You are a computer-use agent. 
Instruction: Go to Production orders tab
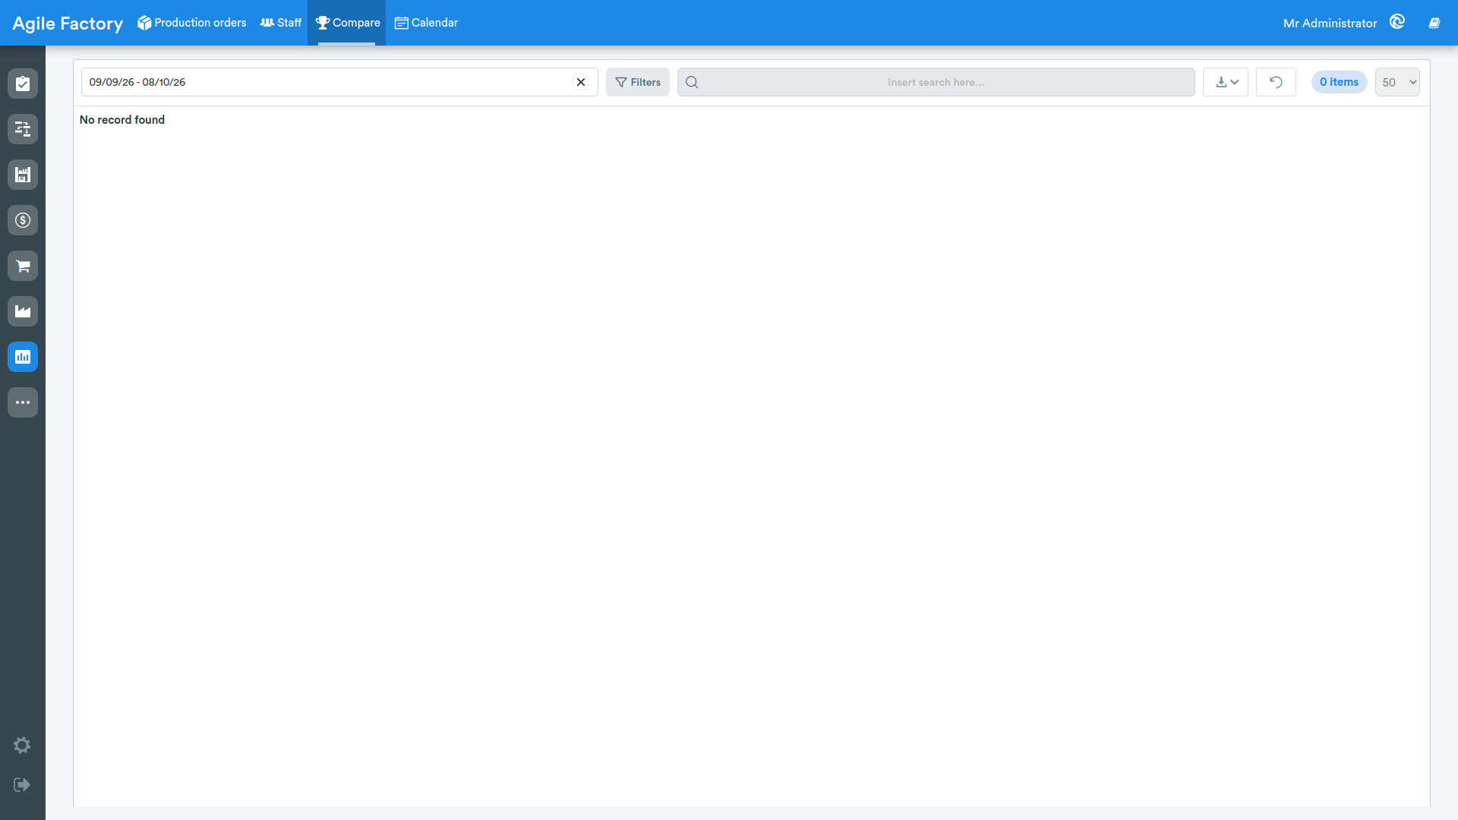click(192, 23)
